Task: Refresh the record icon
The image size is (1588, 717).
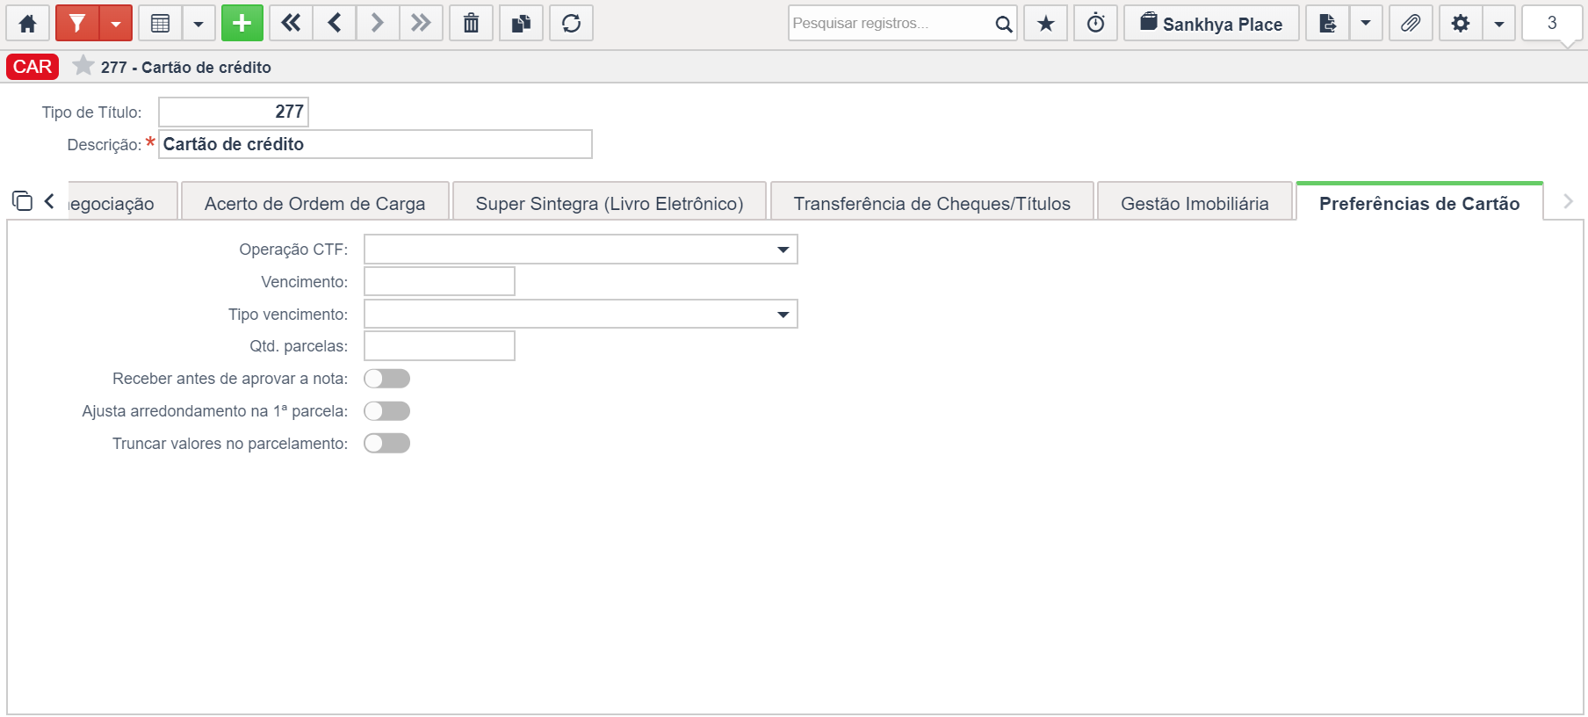Action: (571, 24)
